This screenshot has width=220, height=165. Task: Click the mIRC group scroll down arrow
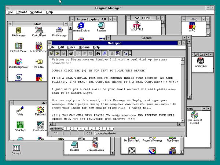[208, 34]
